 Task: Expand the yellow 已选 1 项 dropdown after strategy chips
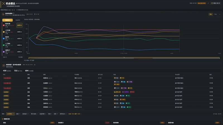(x=75, y=114)
